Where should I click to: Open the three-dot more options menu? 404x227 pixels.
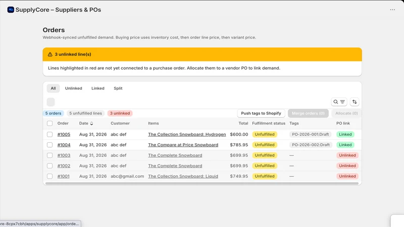click(392, 10)
